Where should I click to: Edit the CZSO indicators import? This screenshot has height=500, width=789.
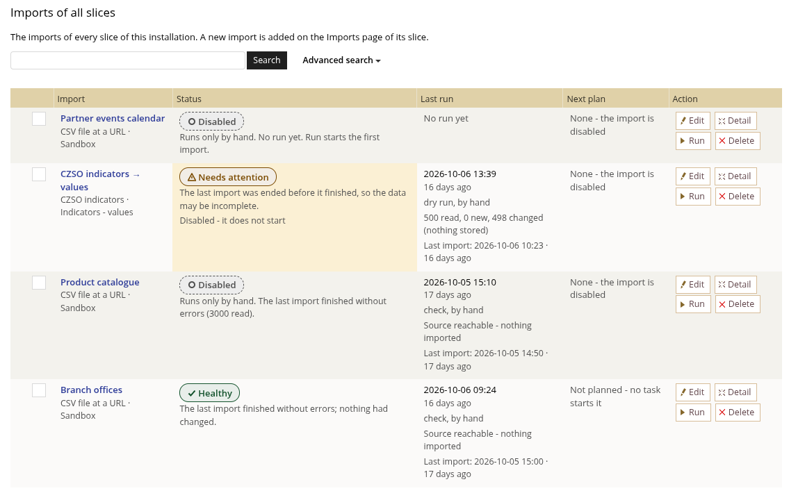click(693, 176)
